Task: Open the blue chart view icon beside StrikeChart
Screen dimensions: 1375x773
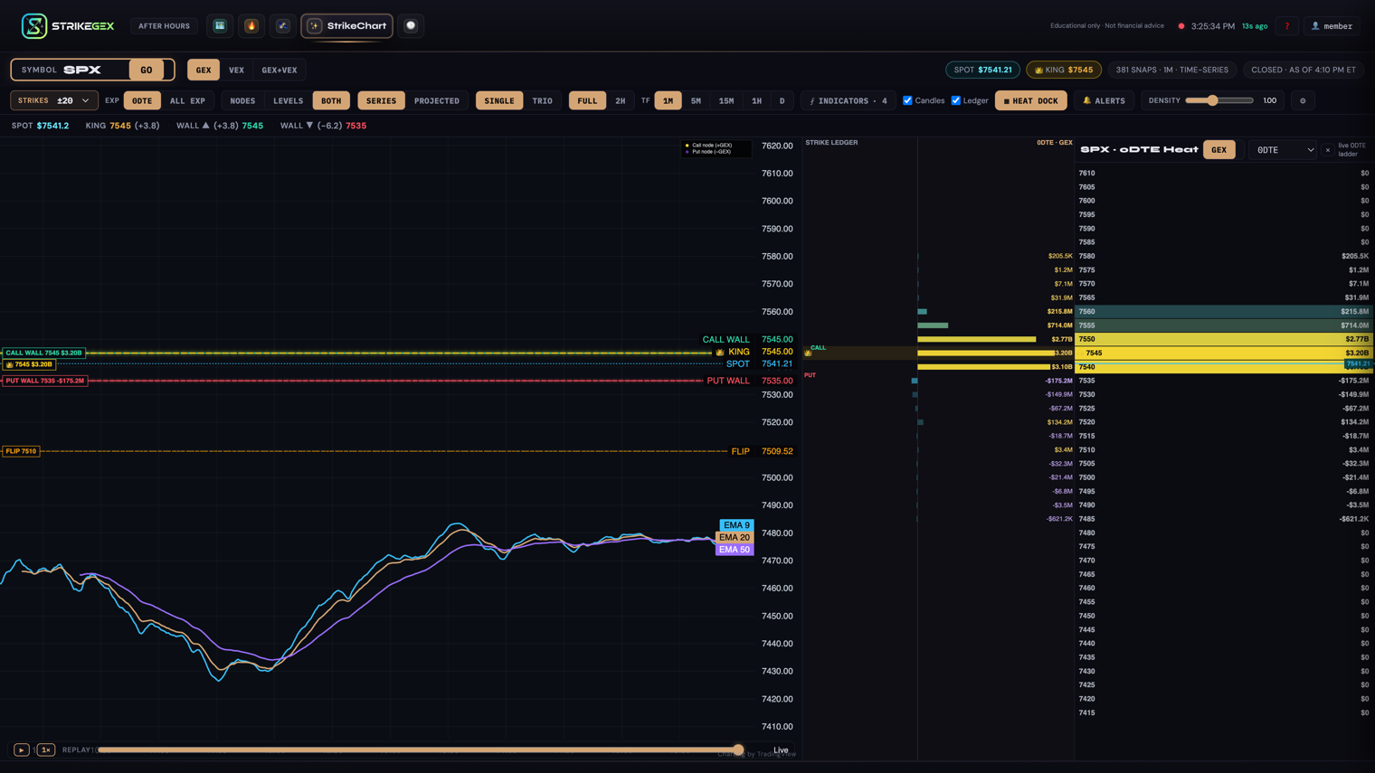Action: click(x=283, y=26)
